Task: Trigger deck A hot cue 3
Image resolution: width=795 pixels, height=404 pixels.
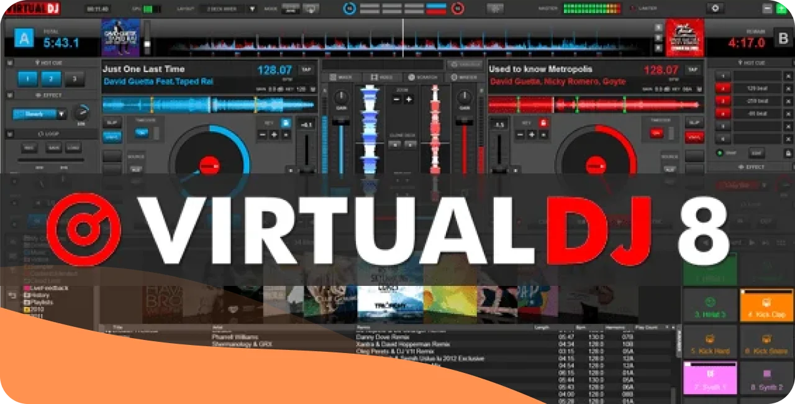Action: [x=75, y=79]
